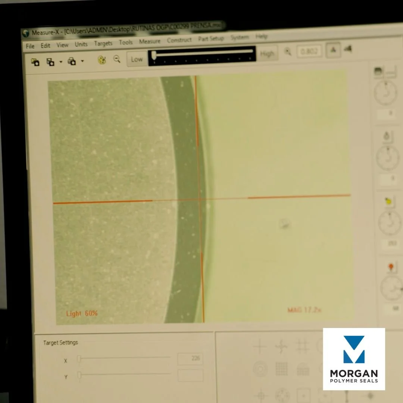The height and width of the screenshot is (403, 403).
Task: Open the Help menu
Action: pyautogui.click(x=261, y=37)
